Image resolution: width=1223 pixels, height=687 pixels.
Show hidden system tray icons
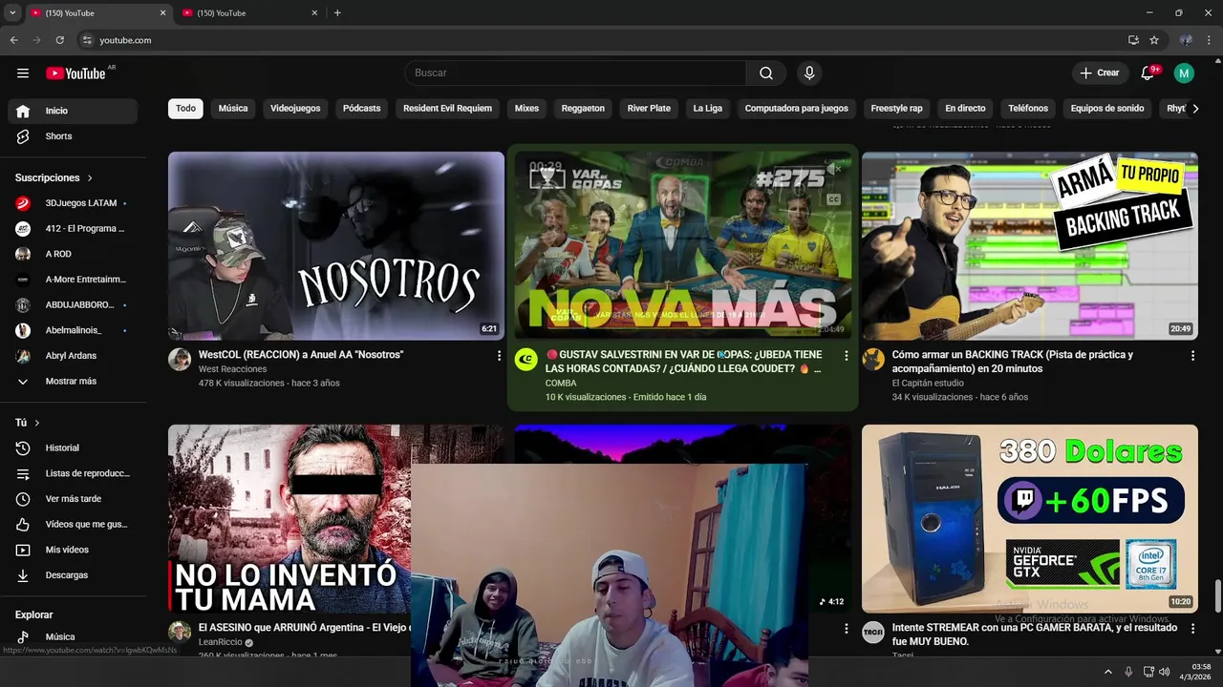pos(1108,672)
